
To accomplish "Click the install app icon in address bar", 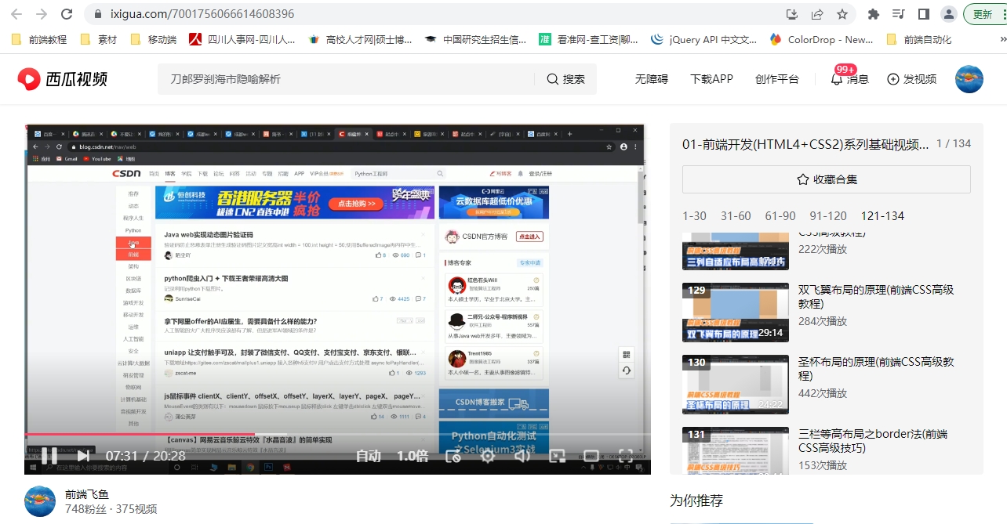I will coord(792,14).
